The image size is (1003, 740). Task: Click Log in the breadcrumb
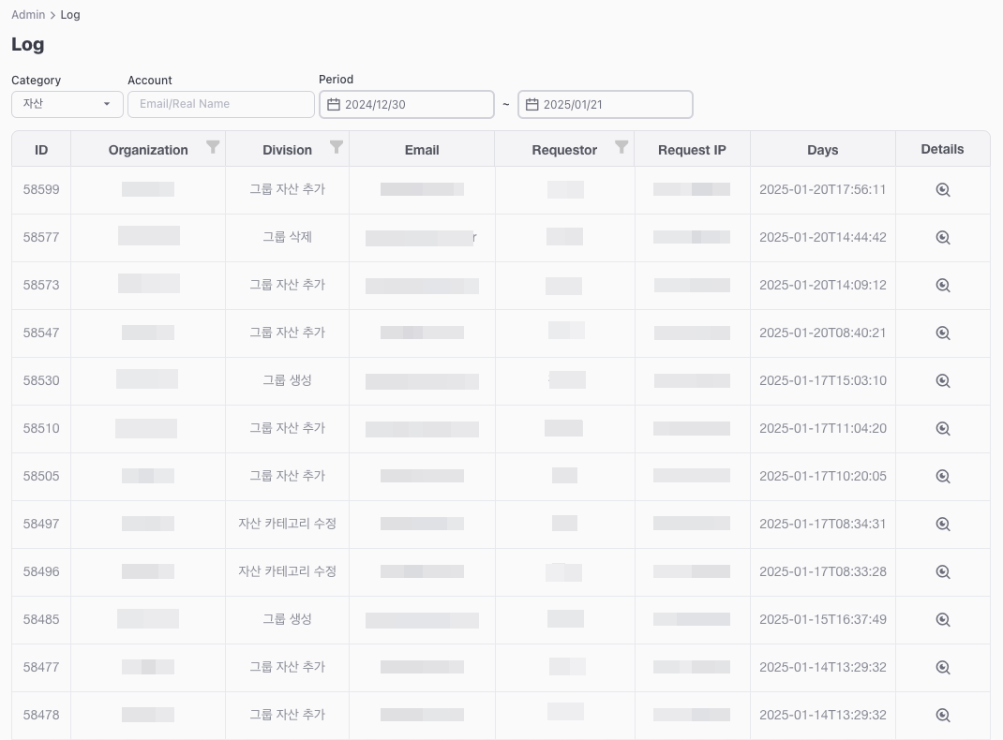70,15
